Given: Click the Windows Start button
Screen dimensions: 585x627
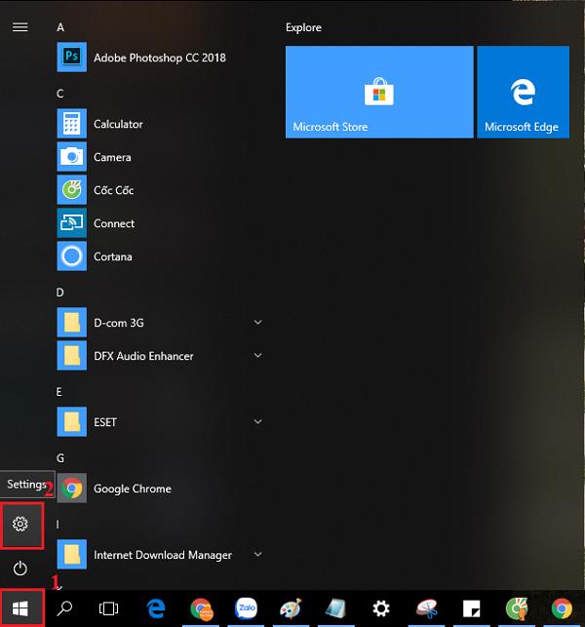Looking at the screenshot, I should (x=20, y=609).
